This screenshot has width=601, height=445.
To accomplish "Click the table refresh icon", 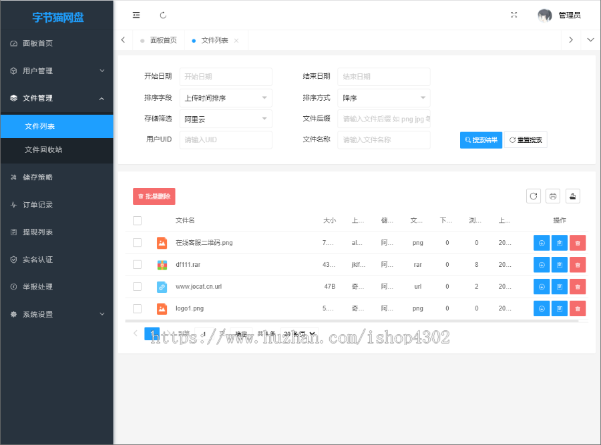I will coord(534,196).
